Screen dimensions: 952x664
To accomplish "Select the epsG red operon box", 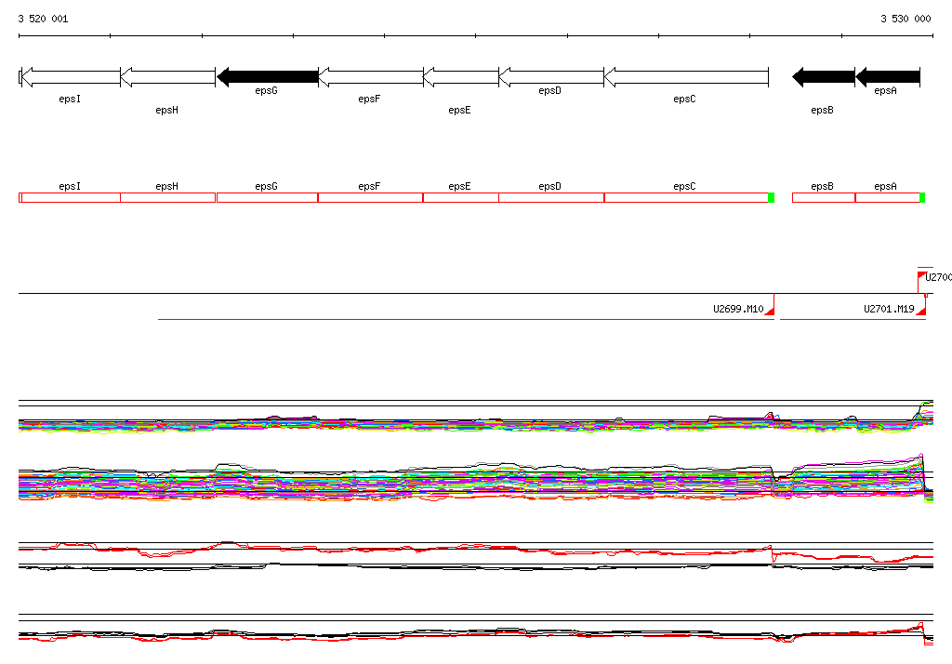I will pyautogui.click(x=267, y=197).
